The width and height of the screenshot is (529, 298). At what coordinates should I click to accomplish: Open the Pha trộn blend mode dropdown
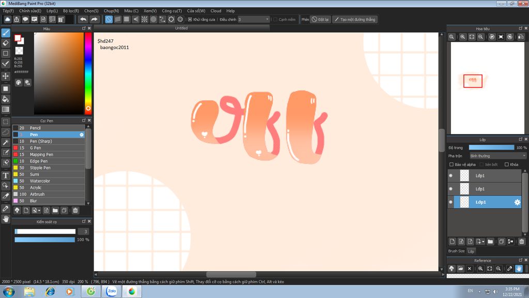(x=498, y=156)
